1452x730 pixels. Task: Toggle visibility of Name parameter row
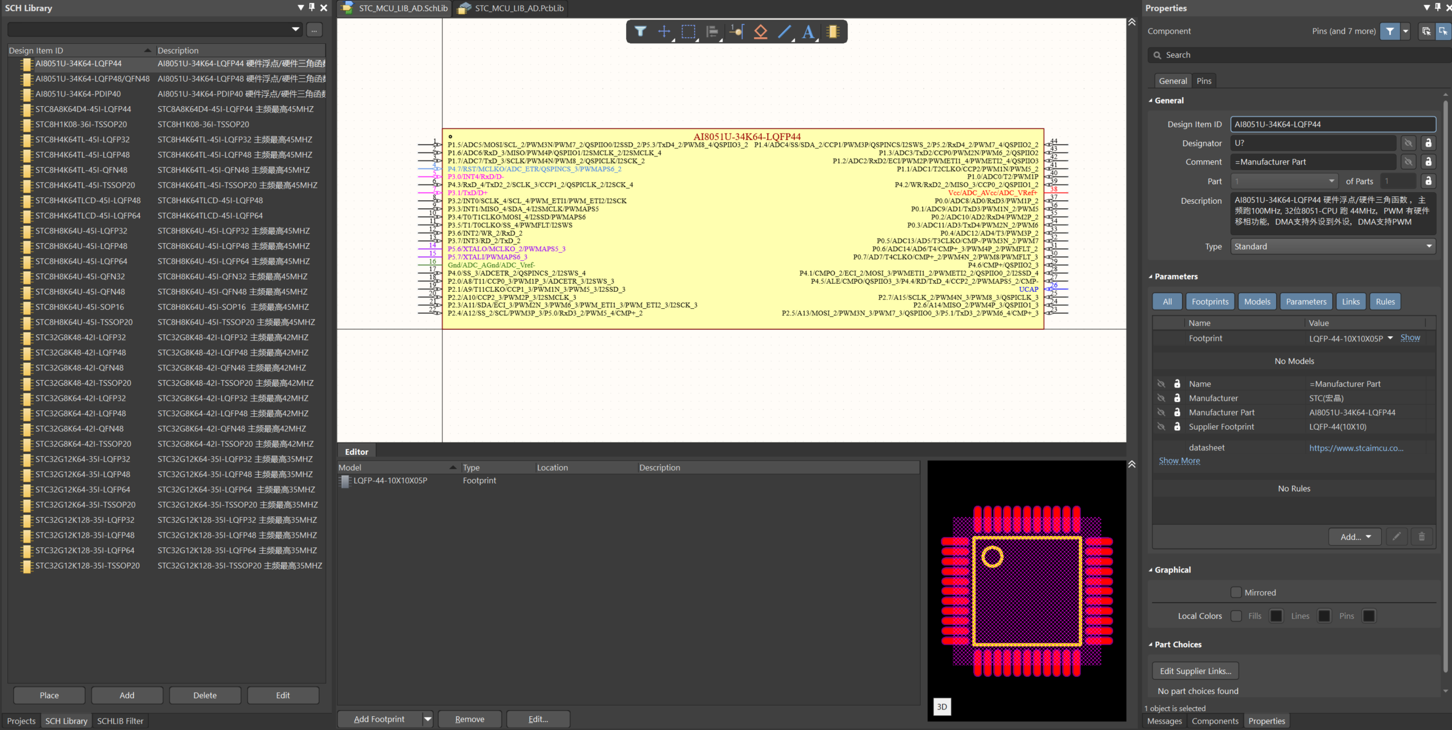[1161, 384]
